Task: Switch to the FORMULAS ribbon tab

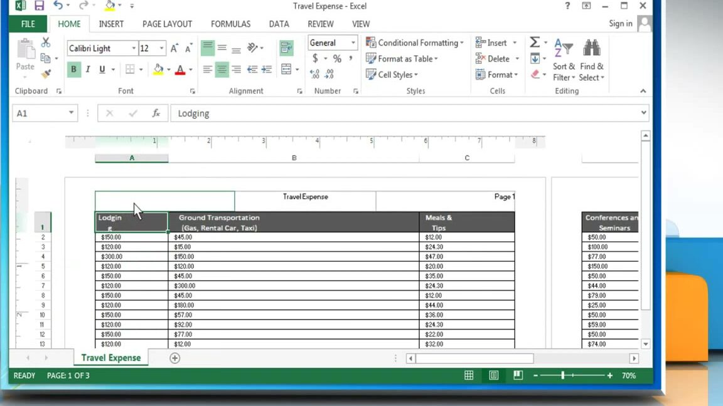Action: (230, 24)
